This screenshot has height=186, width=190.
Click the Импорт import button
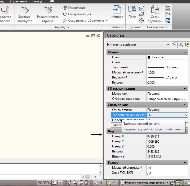[117, 12]
